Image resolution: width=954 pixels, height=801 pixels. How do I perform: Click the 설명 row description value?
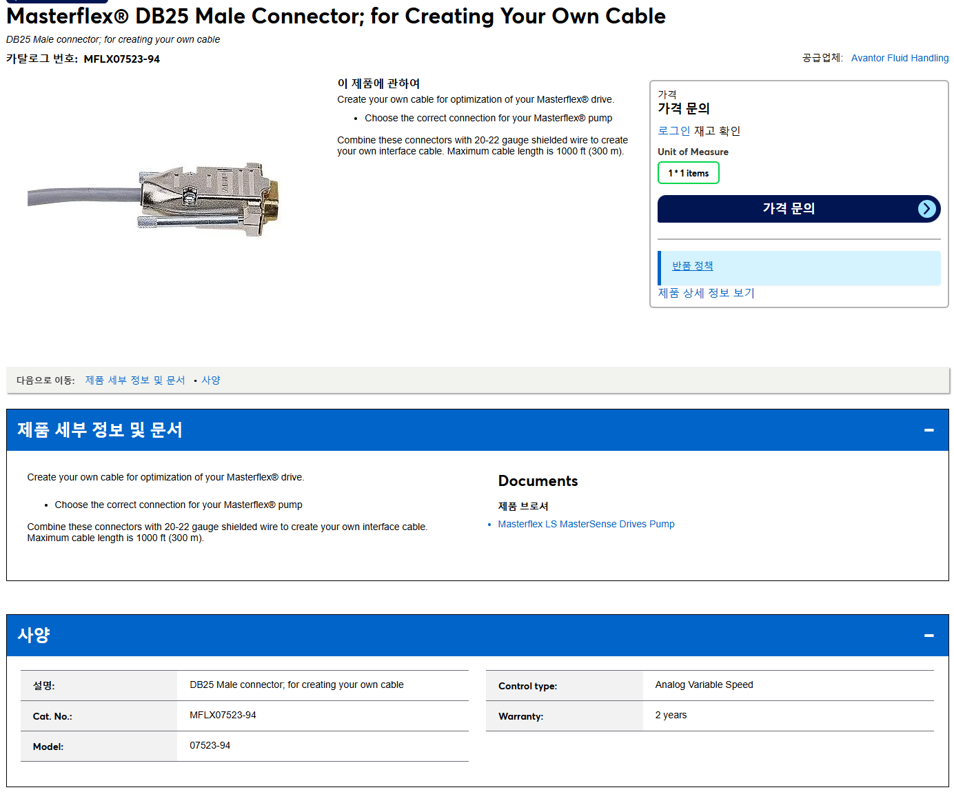(x=296, y=685)
